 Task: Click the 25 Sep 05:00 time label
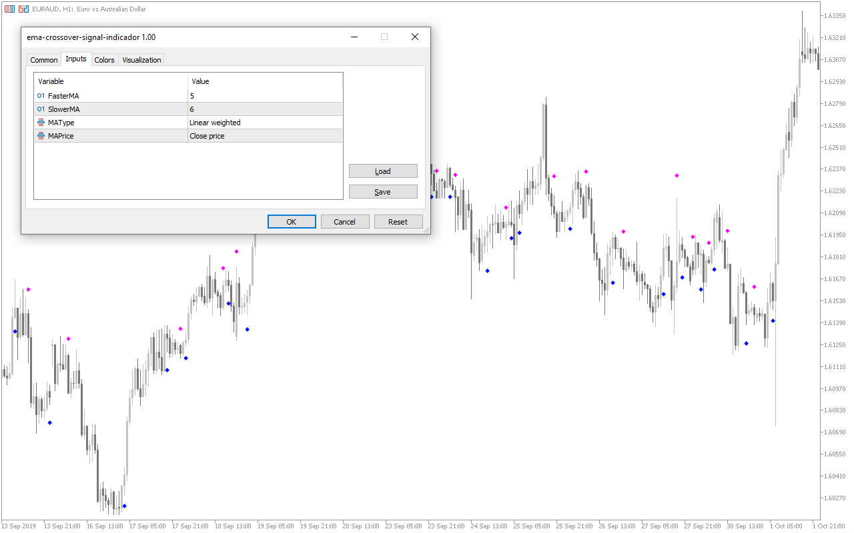tap(531, 526)
